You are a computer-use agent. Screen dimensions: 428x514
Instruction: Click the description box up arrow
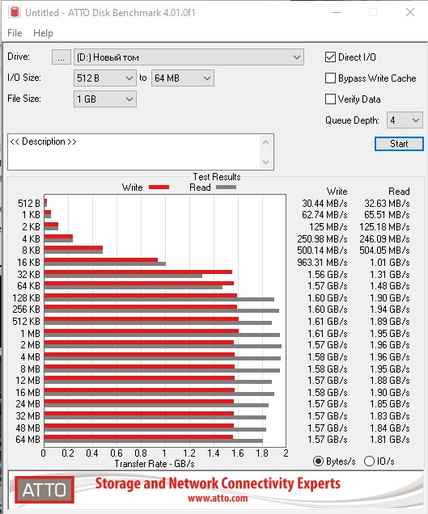click(x=266, y=142)
